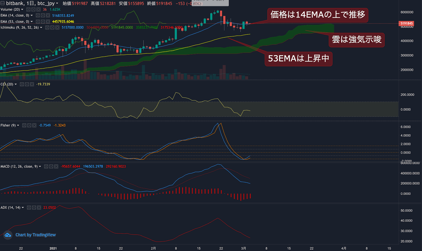Remove the EMA (53) indicator
The image size is (422, 251).
(48, 21)
